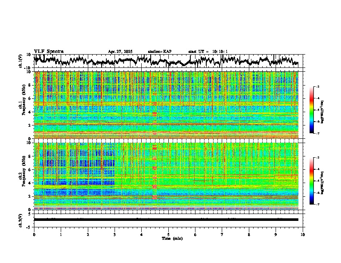Click the ch.1 spectrogram panel
Image resolution: width=341 pixels, height=263 pixels.
pyautogui.click(x=166, y=105)
